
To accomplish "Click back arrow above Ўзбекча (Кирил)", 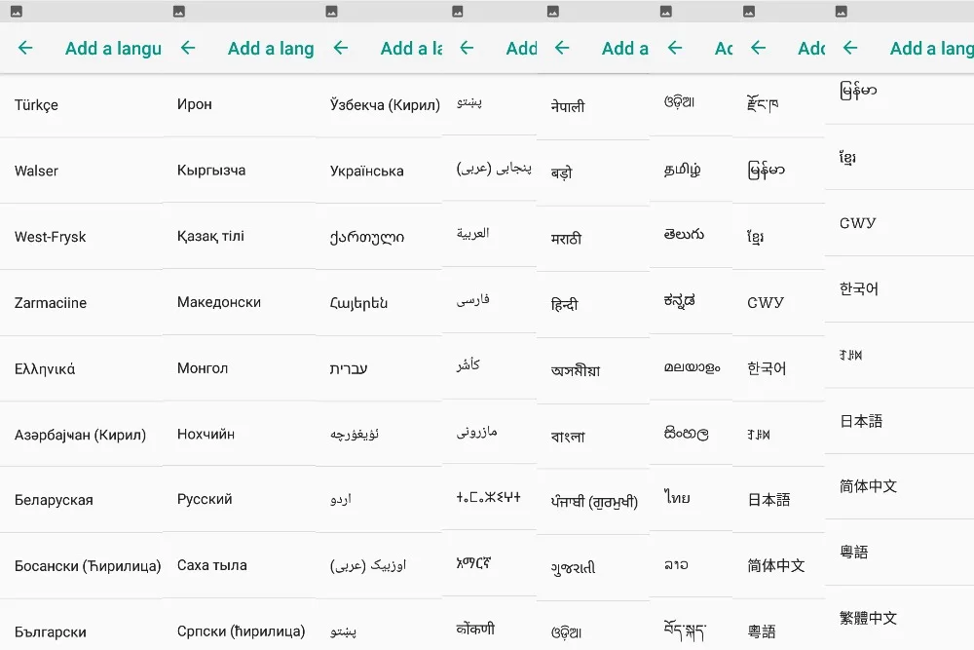I will (x=340, y=48).
